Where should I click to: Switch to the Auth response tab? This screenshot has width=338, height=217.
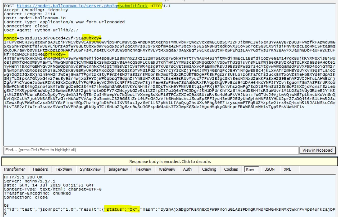coord(188,169)
